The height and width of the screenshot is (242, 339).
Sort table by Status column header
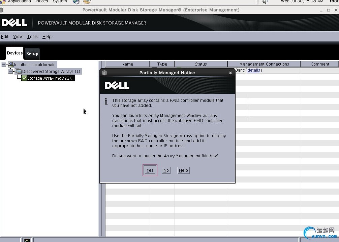(x=201, y=64)
